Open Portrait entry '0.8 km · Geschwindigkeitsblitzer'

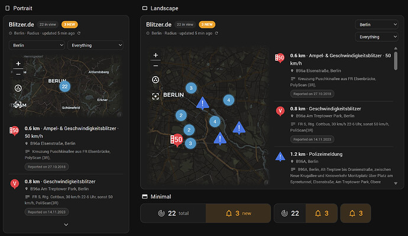pyautogui.click(x=66, y=197)
